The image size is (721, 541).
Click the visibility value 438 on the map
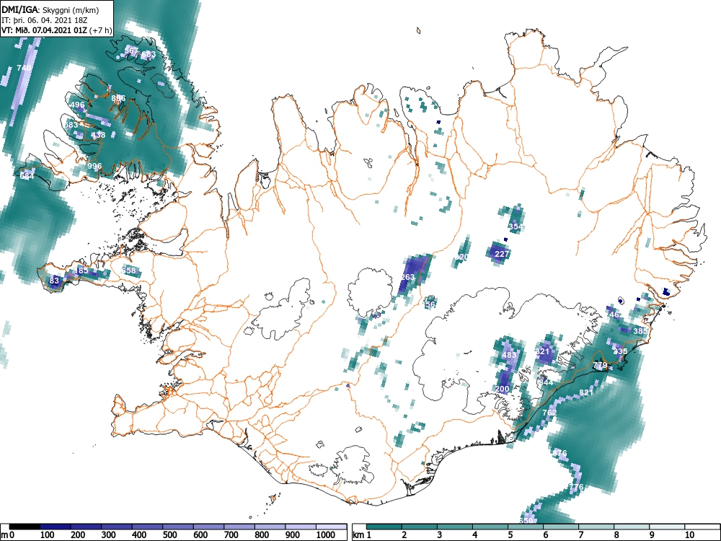[98, 135]
